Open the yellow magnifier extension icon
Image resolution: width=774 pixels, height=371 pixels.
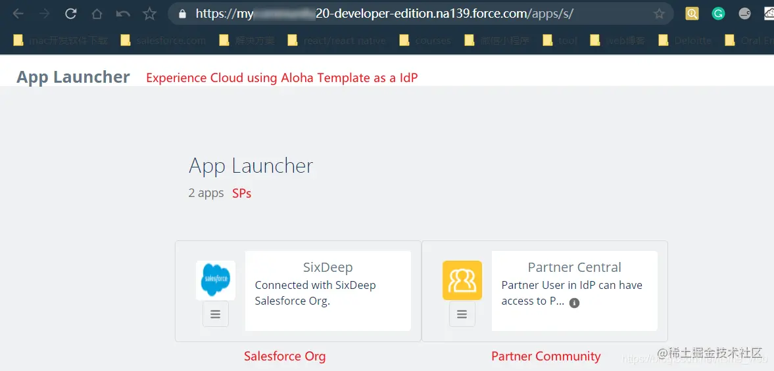pos(692,14)
